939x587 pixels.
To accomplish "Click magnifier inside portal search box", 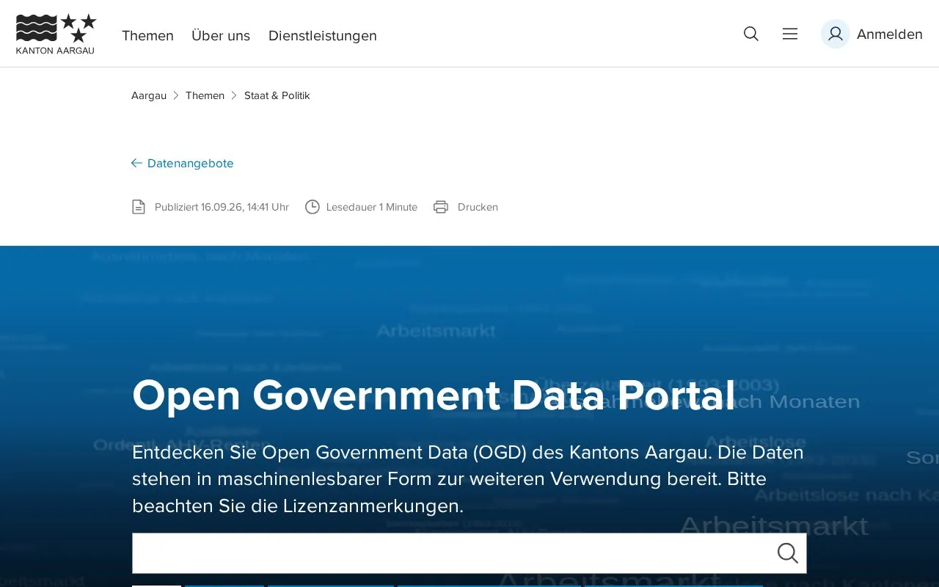I will pyautogui.click(x=788, y=553).
